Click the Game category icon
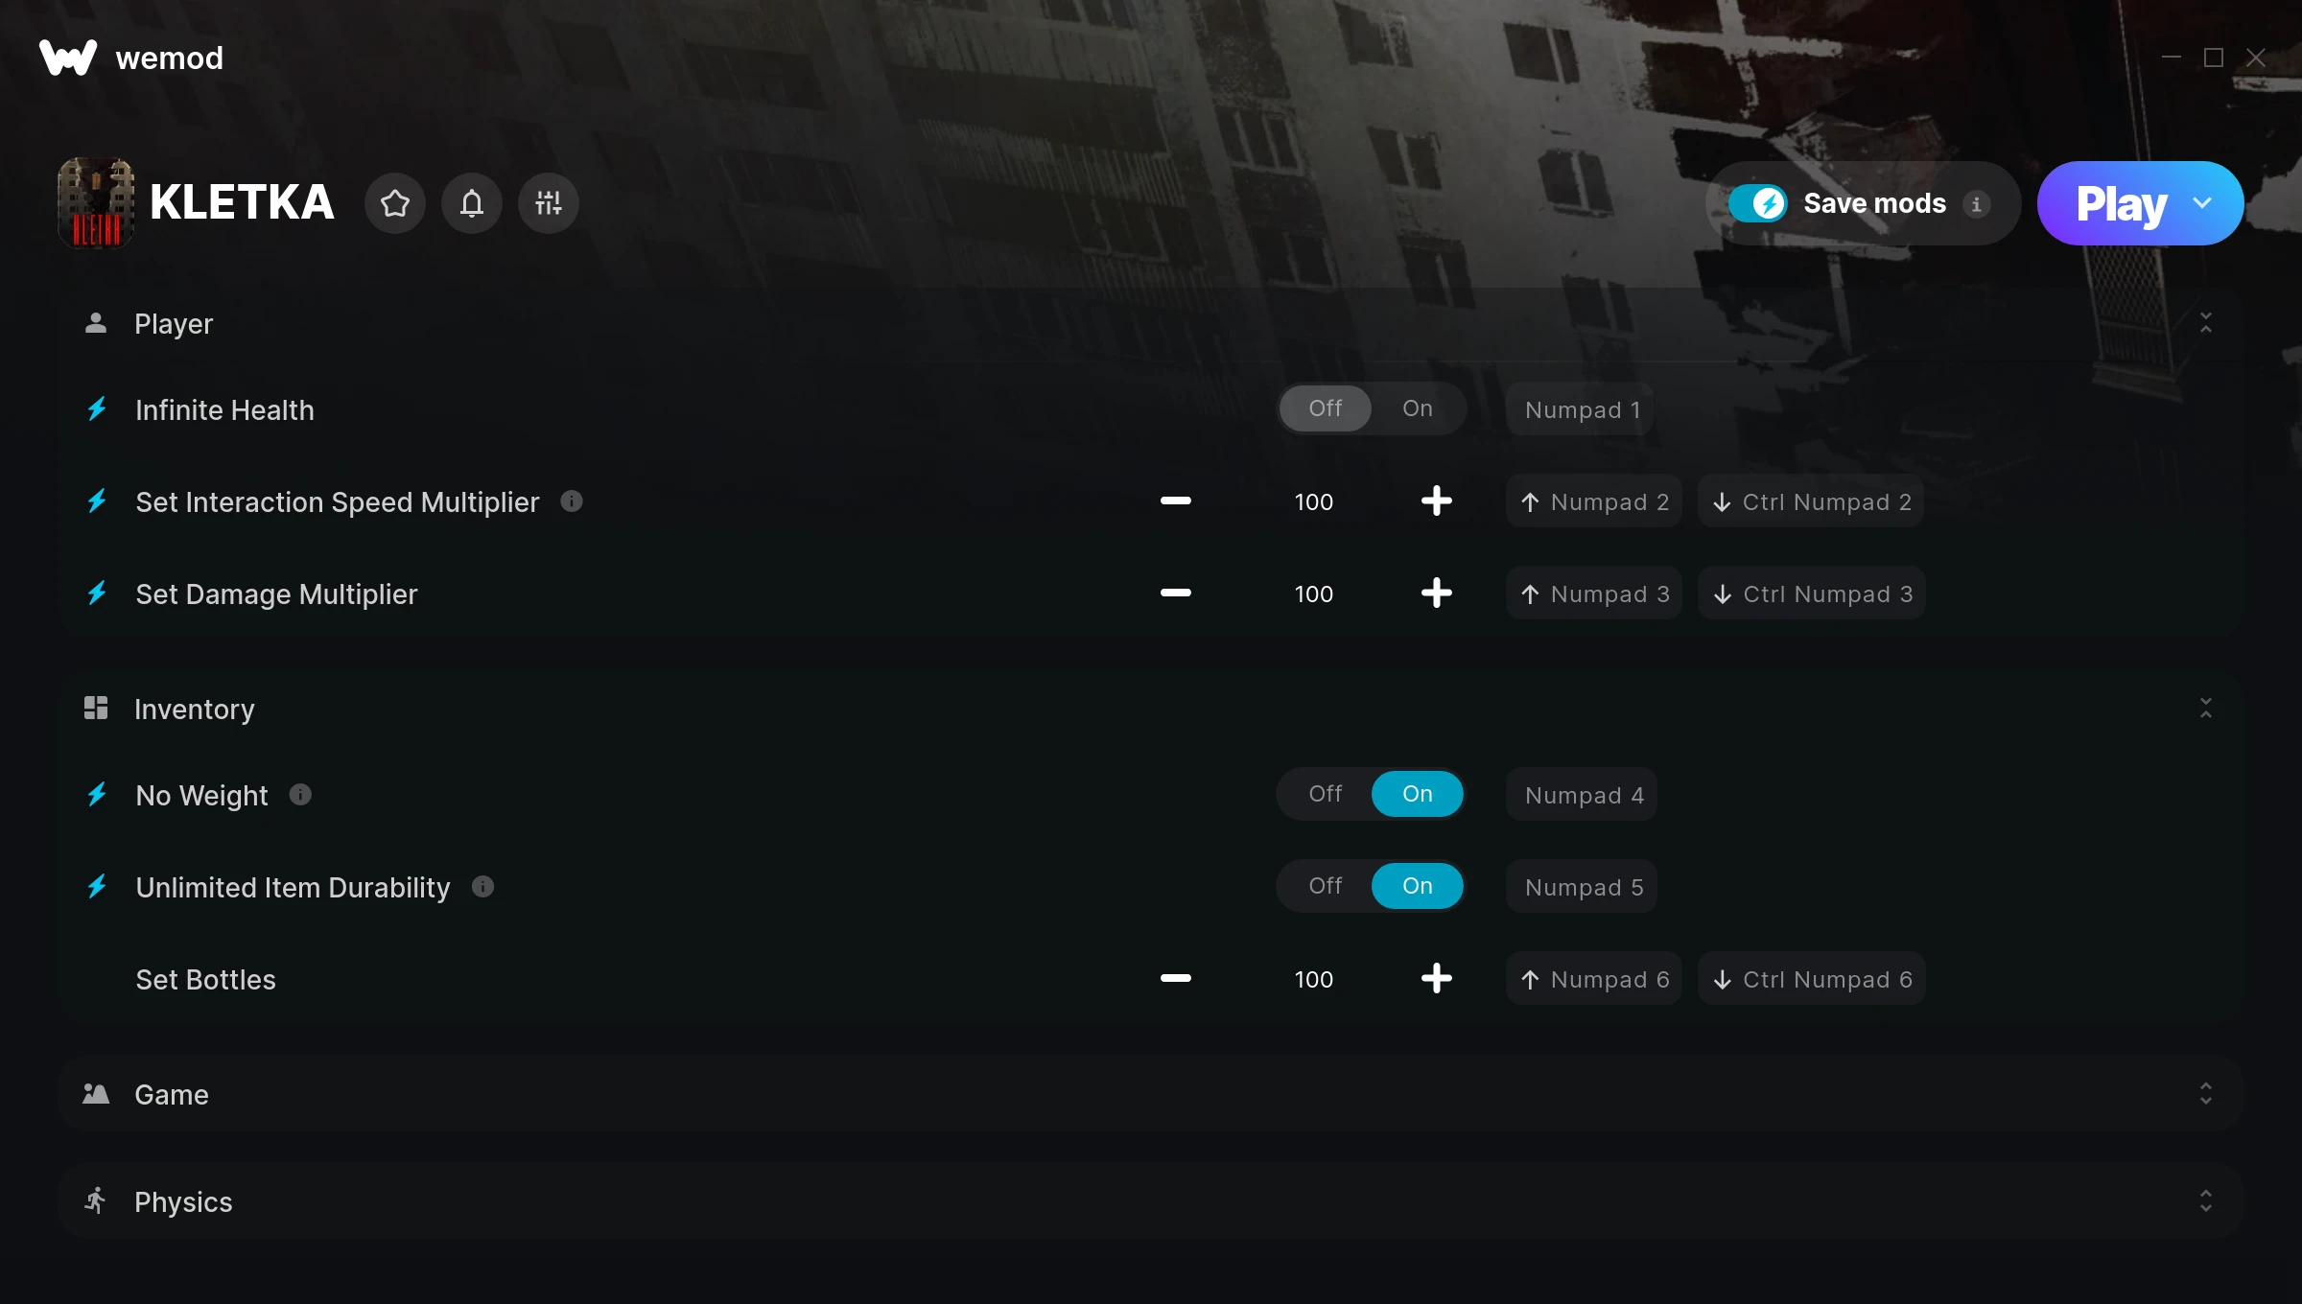The height and width of the screenshot is (1304, 2302). (x=97, y=1092)
